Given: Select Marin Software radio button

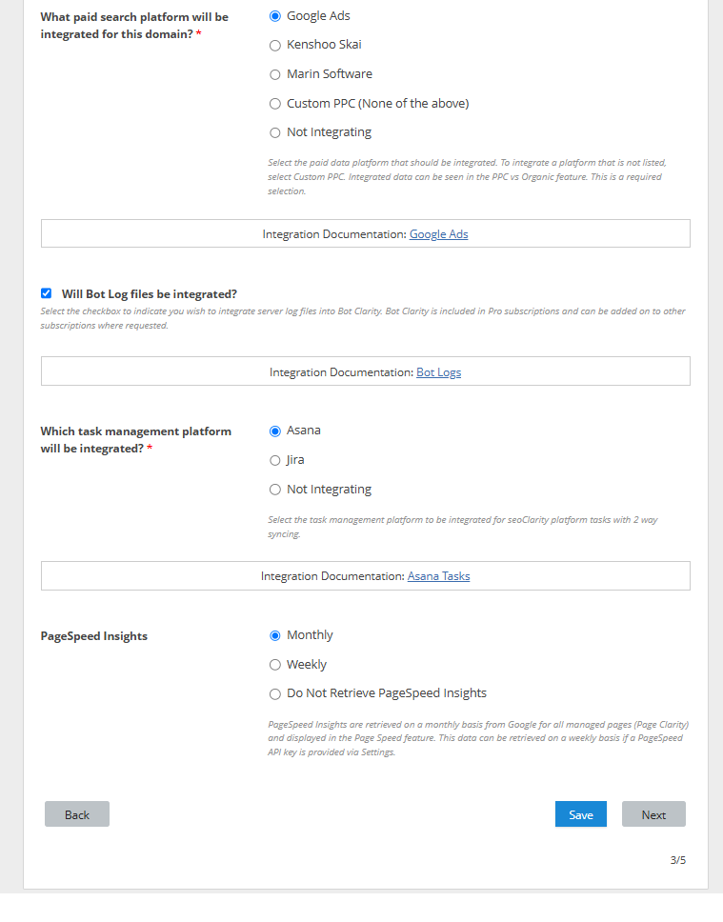Looking at the screenshot, I should pos(275,74).
